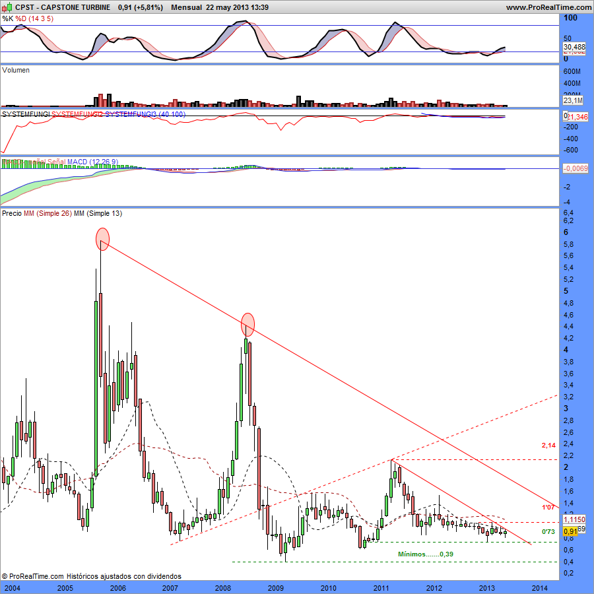The width and height of the screenshot is (594, 594).
Task: Click the 2011 year label on the time axis
Action: 381,588
